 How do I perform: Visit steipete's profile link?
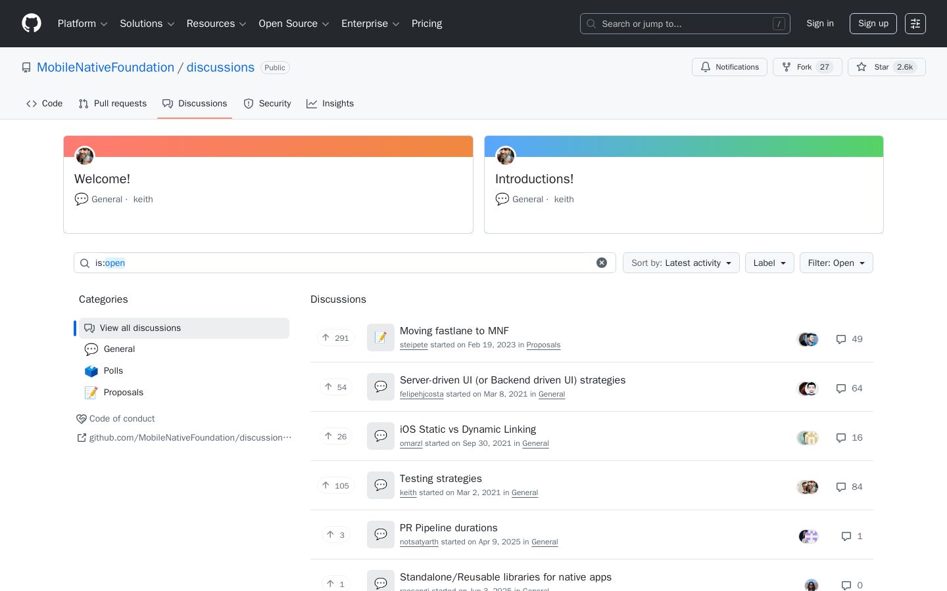tap(414, 345)
